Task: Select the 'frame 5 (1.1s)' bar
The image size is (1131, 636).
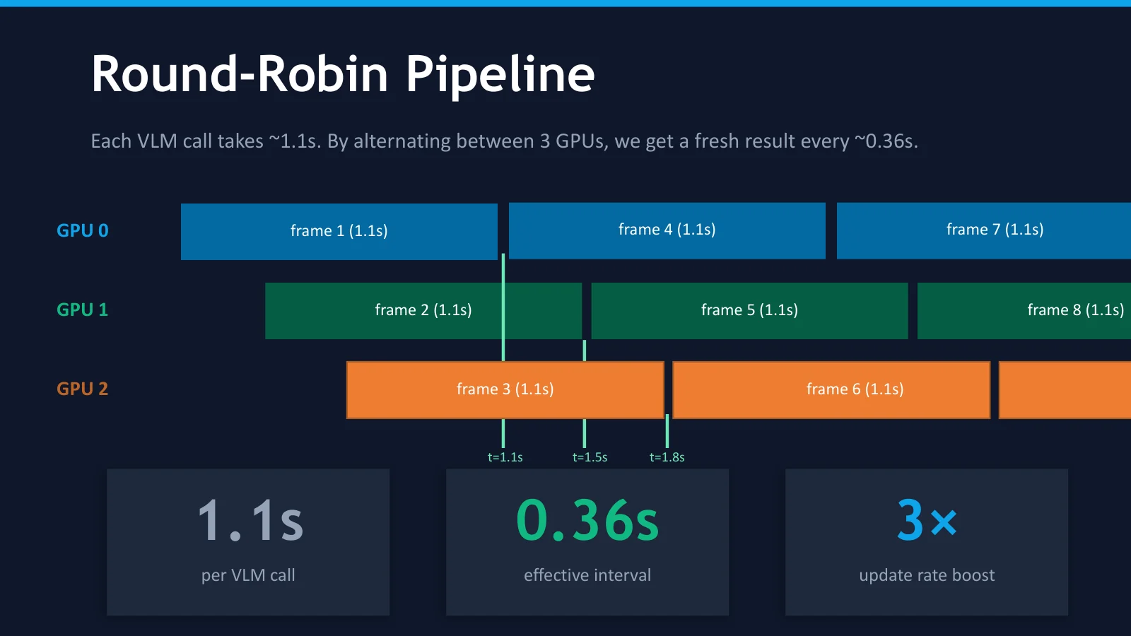Action: click(x=749, y=311)
